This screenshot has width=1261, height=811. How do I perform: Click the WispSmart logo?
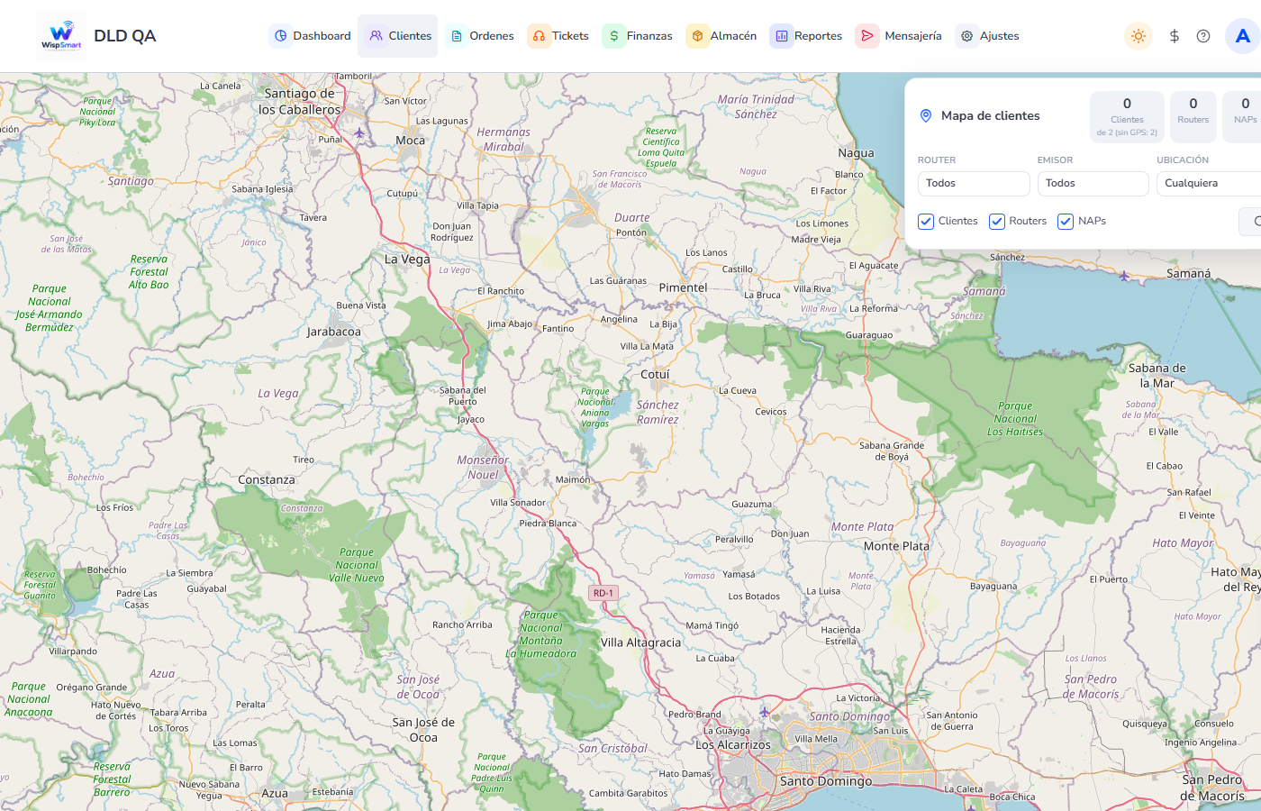pyautogui.click(x=61, y=36)
